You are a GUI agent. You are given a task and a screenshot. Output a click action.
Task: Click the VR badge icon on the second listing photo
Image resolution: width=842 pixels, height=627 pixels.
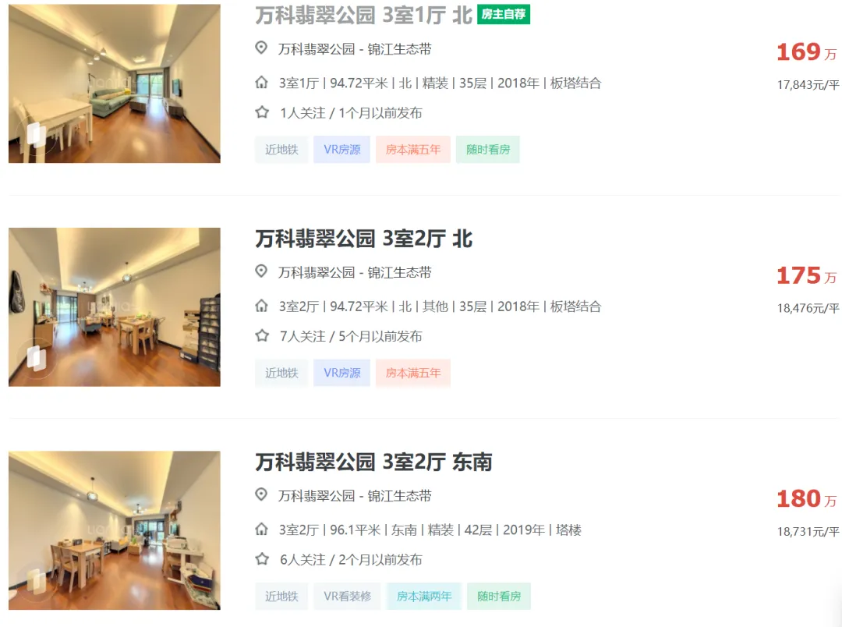click(x=37, y=357)
